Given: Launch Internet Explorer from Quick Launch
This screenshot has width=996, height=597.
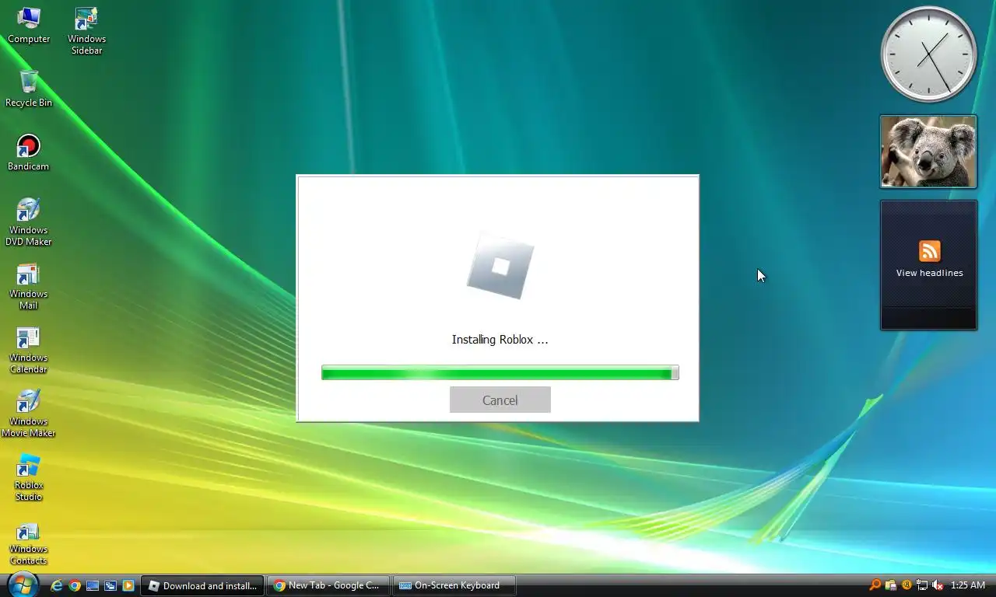Looking at the screenshot, I should pyautogui.click(x=57, y=585).
